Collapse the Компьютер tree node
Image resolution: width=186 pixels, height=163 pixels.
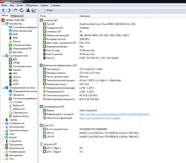pyautogui.click(x=3, y=24)
